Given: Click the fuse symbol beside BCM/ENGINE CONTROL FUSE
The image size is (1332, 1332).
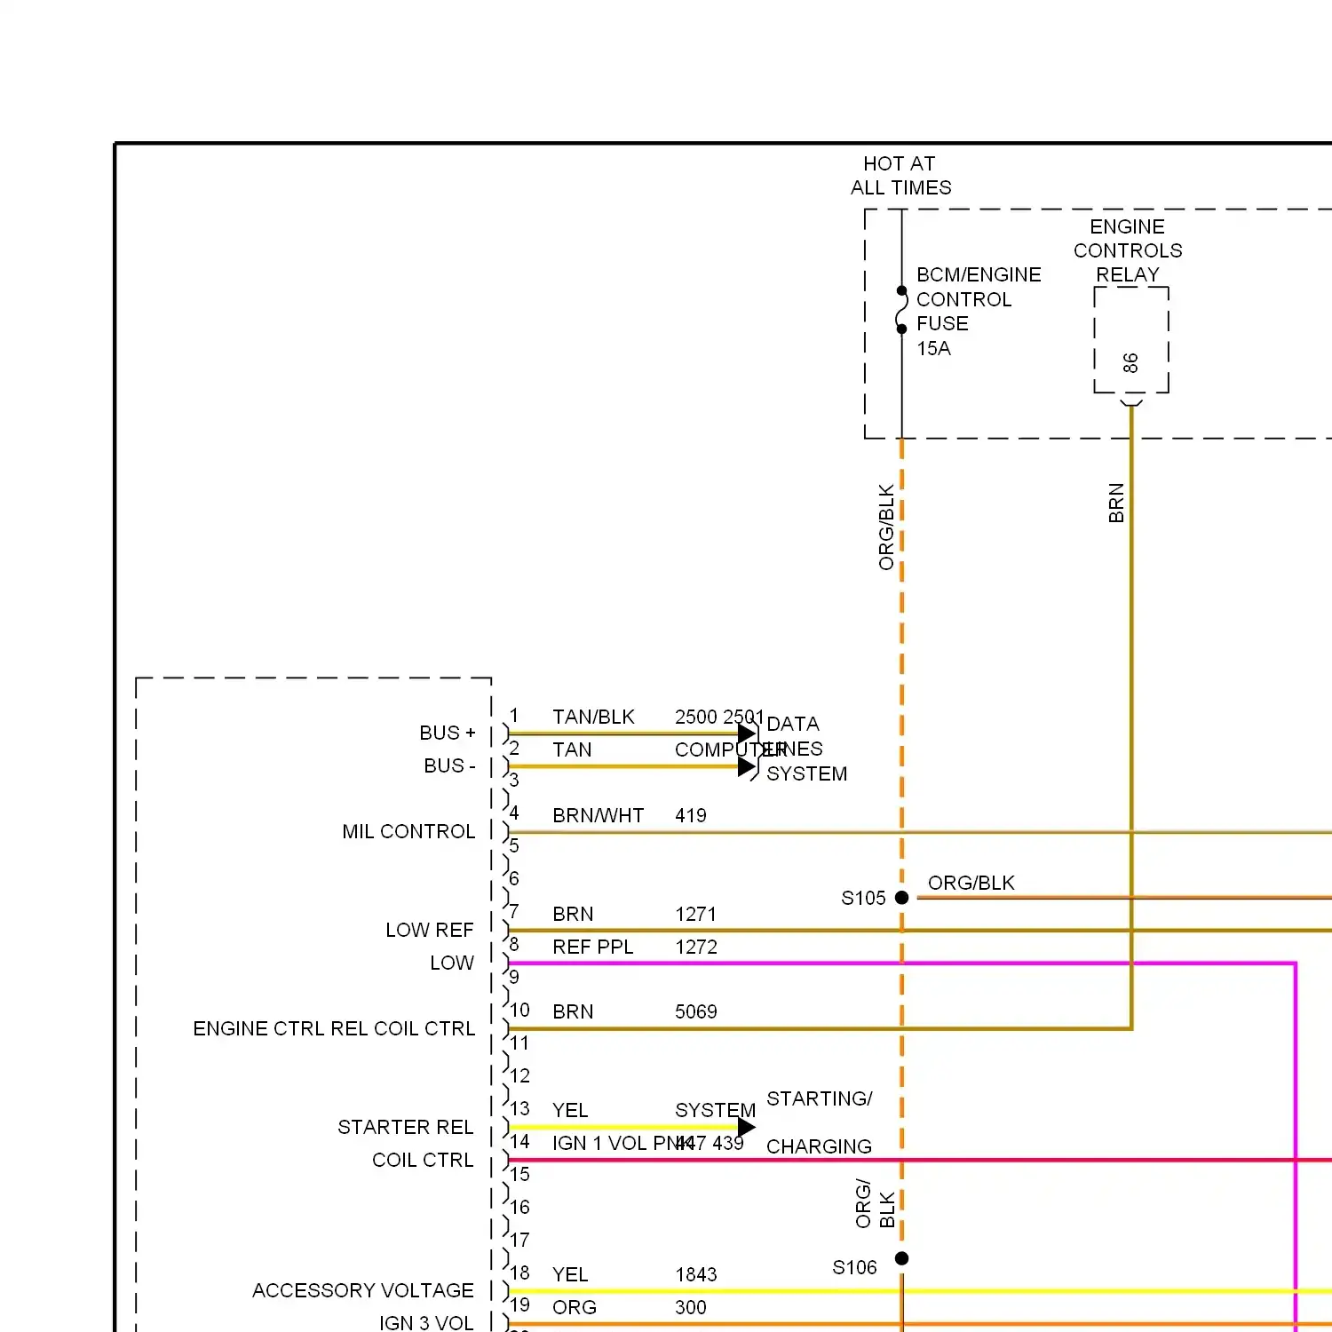Looking at the screenshot, I should (901, 310).
